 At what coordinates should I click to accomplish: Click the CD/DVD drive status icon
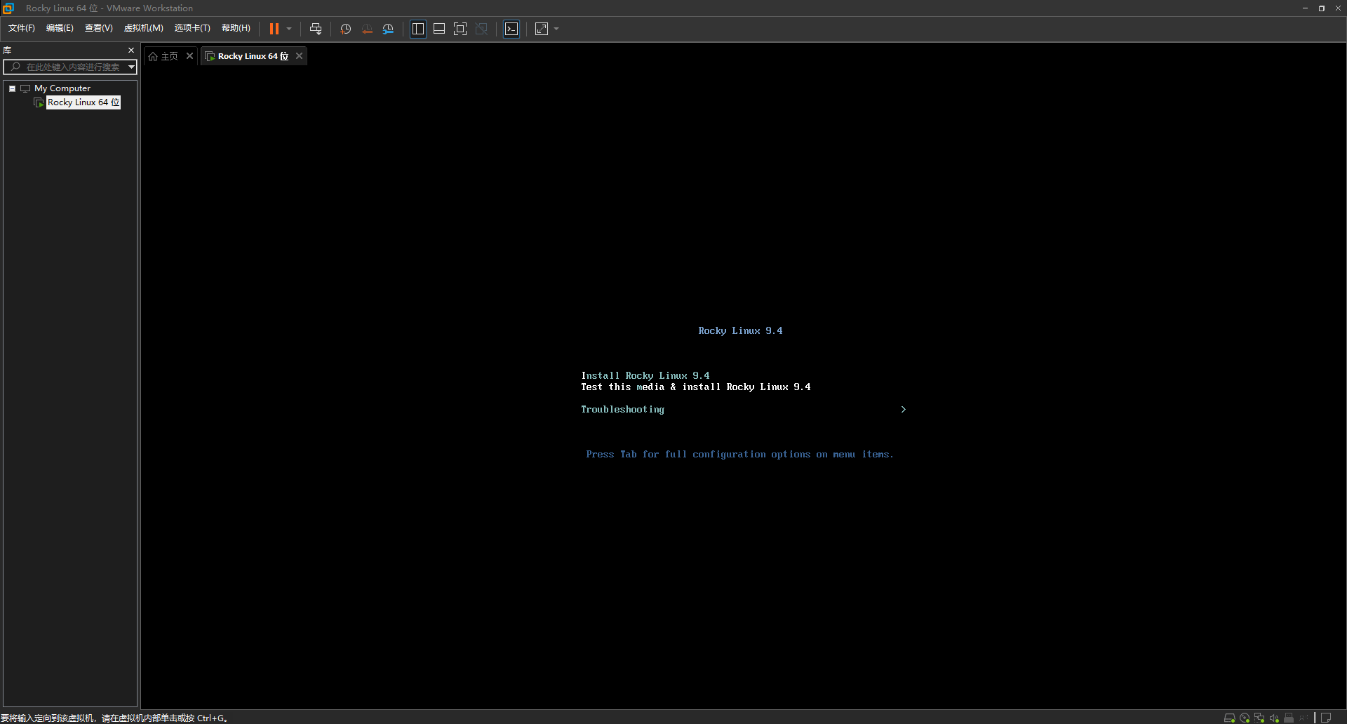(x=1245, y=718)
